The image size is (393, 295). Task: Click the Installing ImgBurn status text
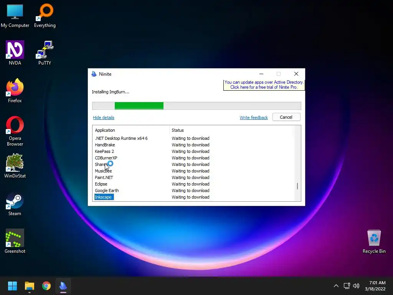coord(111,92)
